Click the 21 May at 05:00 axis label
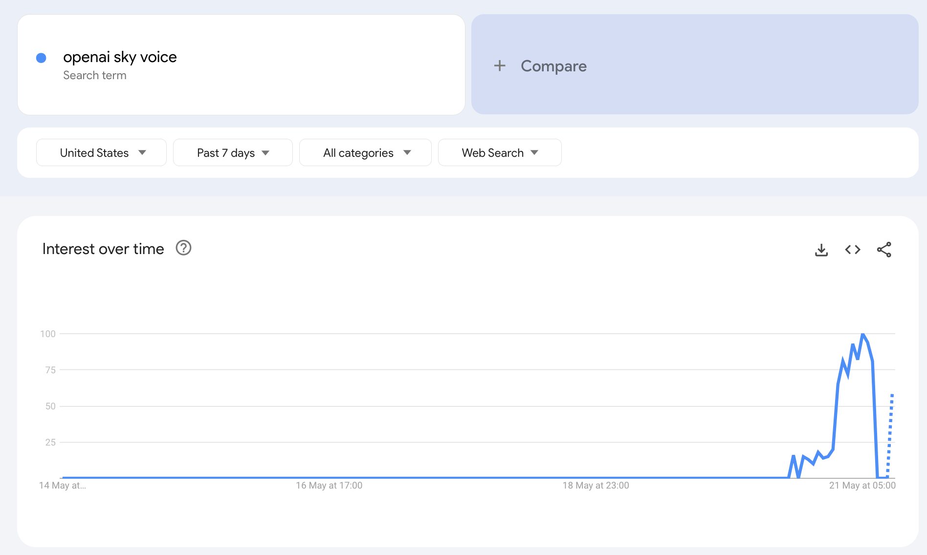This screenshot has width=927, height=555. click(x=862, y=485)
